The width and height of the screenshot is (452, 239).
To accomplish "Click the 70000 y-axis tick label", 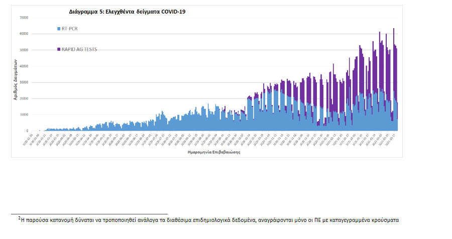I will [x=23, y=18].
